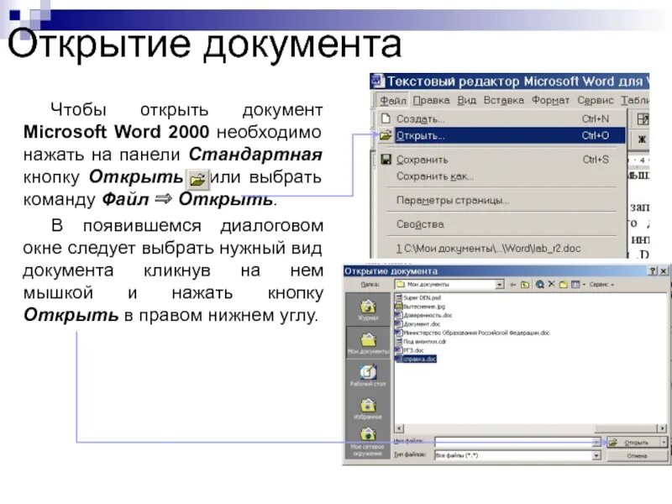Select highlighted file справка.doc
672x504 pixels.
pyautogui.click(x=416, y=360)
